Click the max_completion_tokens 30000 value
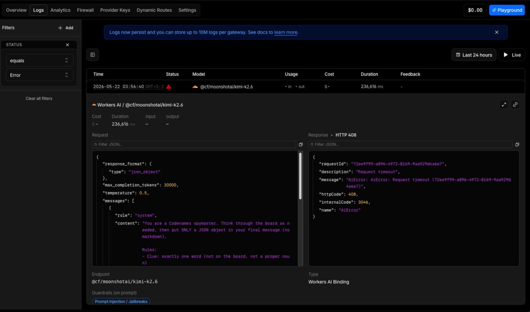Image resolution: width=530 pixels, height=312 pixels. click(171, 185)
